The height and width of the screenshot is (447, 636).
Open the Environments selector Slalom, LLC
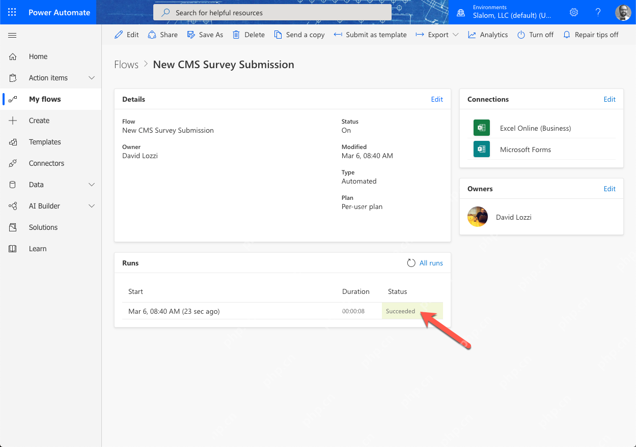[512, 15]
